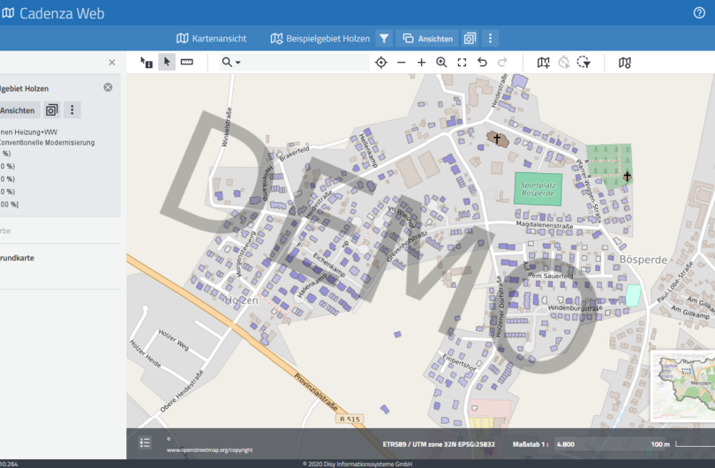
Task: Click the 100 m scale bar label
Action: coord(659,444)
